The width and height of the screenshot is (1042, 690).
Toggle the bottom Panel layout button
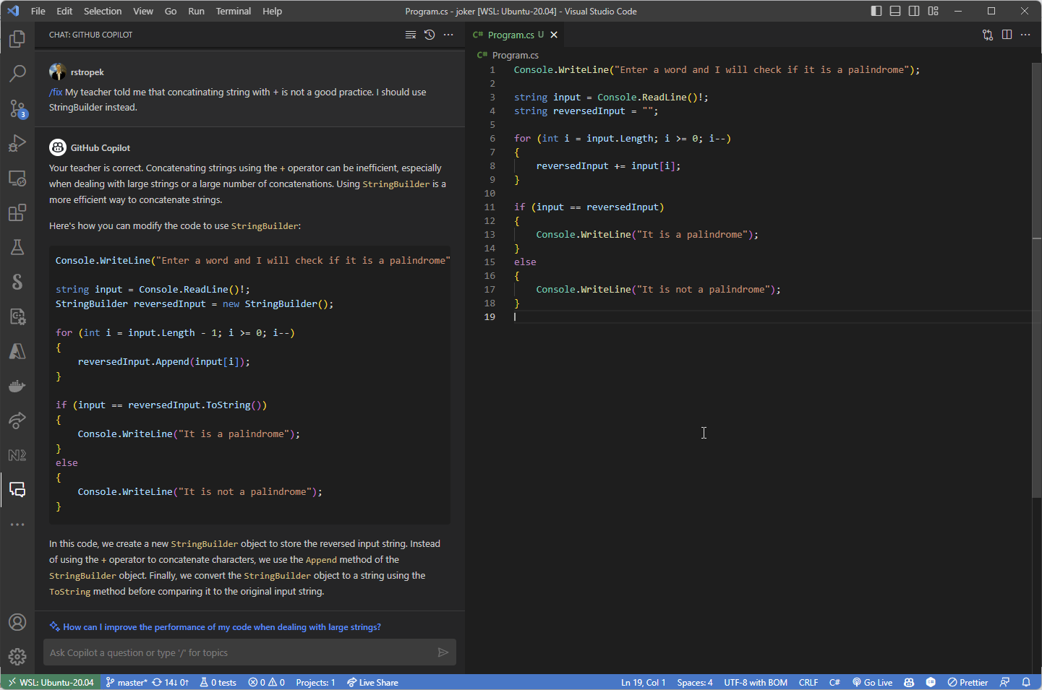tap(895, 11)
